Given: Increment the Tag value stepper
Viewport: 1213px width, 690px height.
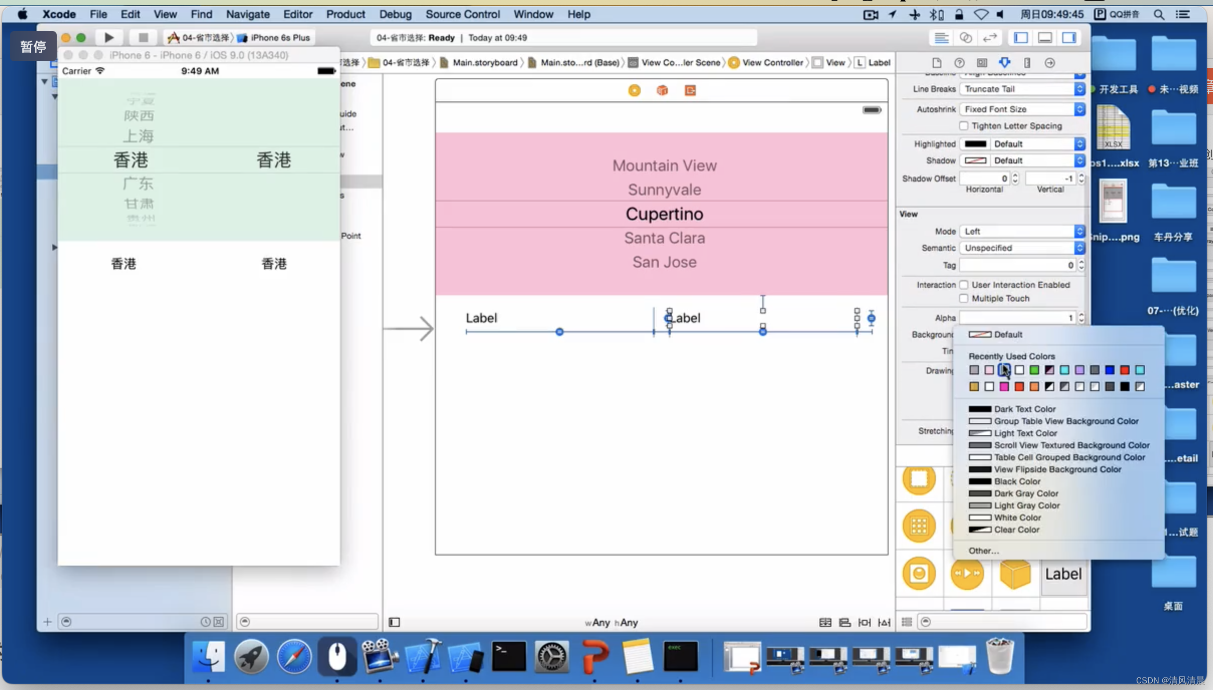Looking at the screenshot, I should (x=1081, y=262).
